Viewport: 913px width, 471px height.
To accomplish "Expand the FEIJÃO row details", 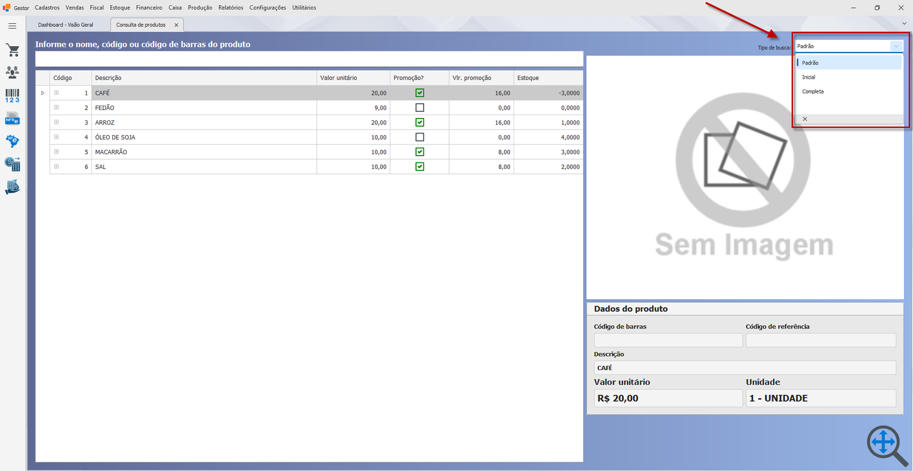I will 56,107.
